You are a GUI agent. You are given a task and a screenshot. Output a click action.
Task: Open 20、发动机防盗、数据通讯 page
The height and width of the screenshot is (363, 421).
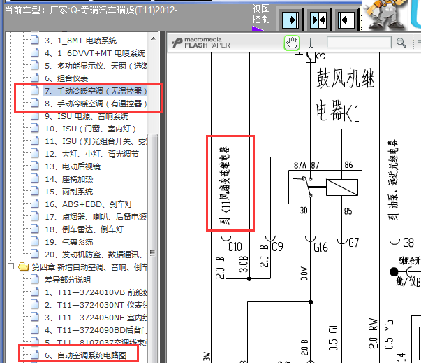93,255
